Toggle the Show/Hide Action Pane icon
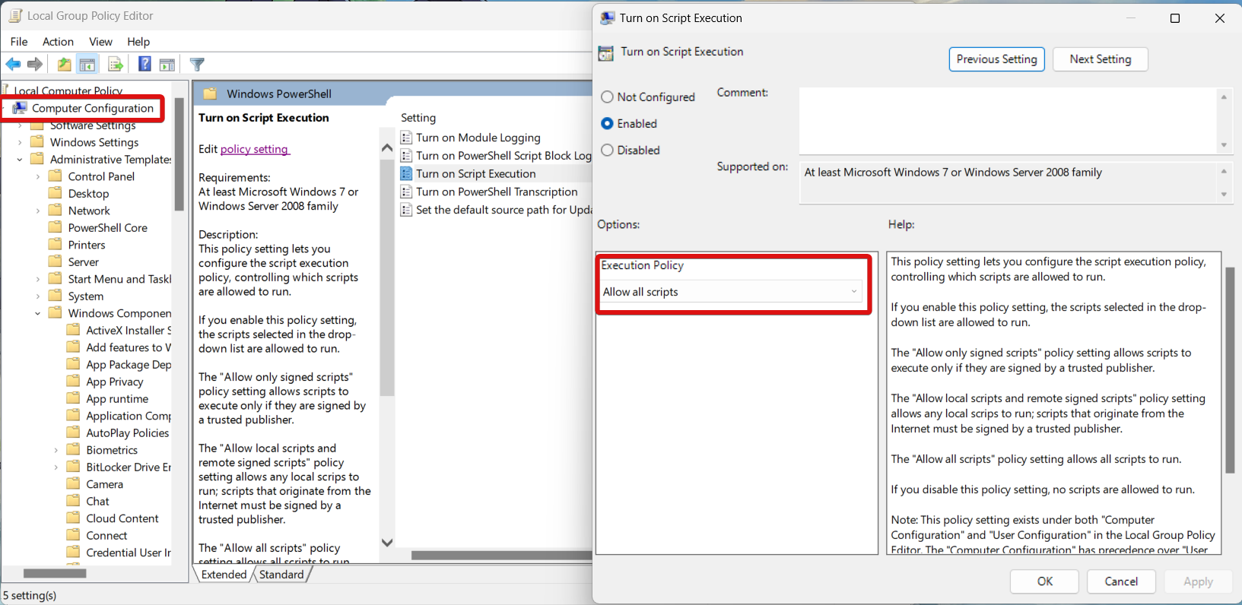 167,65
